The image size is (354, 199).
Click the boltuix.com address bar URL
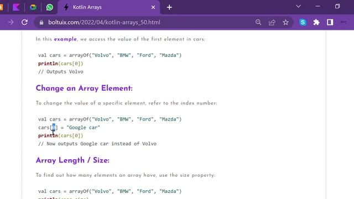pyautogui.click(x=104, y=22)
